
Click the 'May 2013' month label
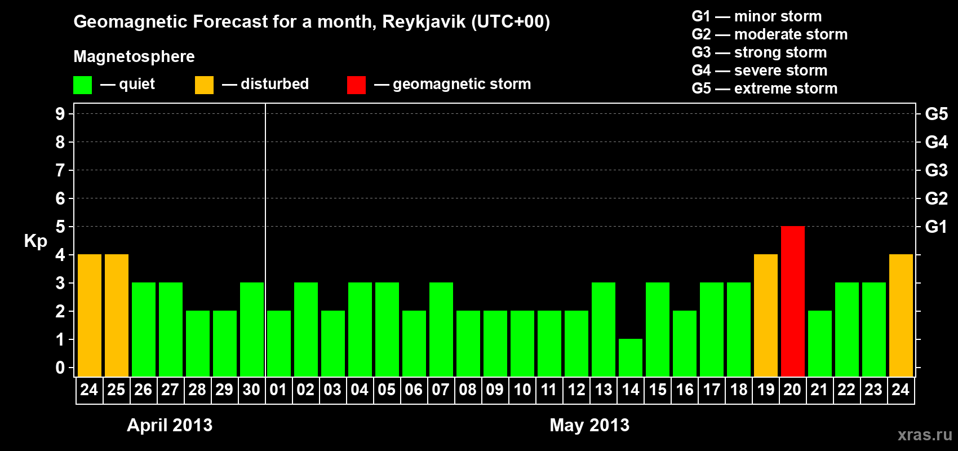click(x=589, y=425)
